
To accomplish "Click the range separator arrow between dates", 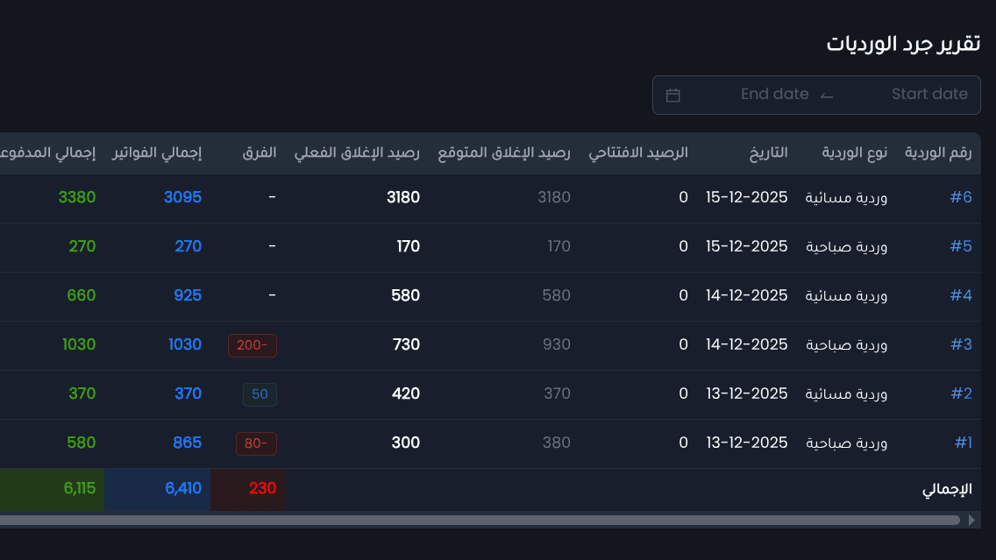I will click(827, 96).
